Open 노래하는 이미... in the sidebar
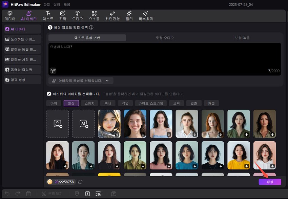 pos(23,39)
